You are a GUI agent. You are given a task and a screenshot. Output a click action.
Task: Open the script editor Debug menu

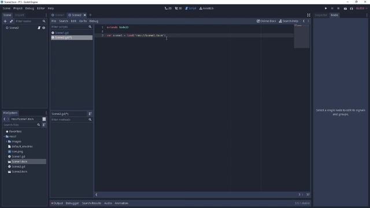point(94,21)
